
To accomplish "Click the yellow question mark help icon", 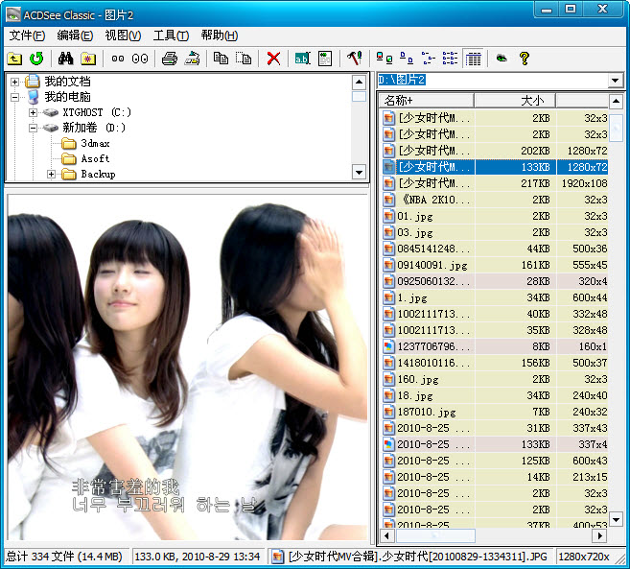I will point(525,59).
